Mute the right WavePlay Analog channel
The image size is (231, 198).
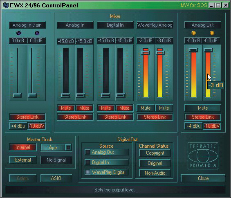(x=164, y=108)
